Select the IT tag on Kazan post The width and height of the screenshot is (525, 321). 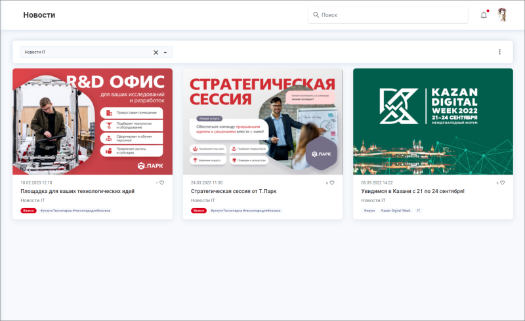point(418,211)
